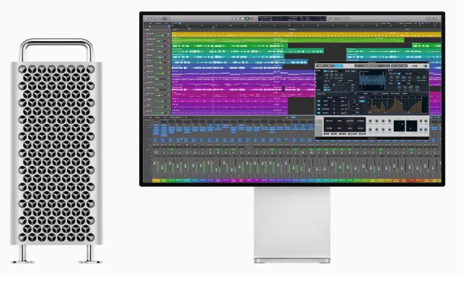The height and width of the screenshot is (282, 466).
Task: Click the playhead marker in the ruler
Action: [213, 27]
